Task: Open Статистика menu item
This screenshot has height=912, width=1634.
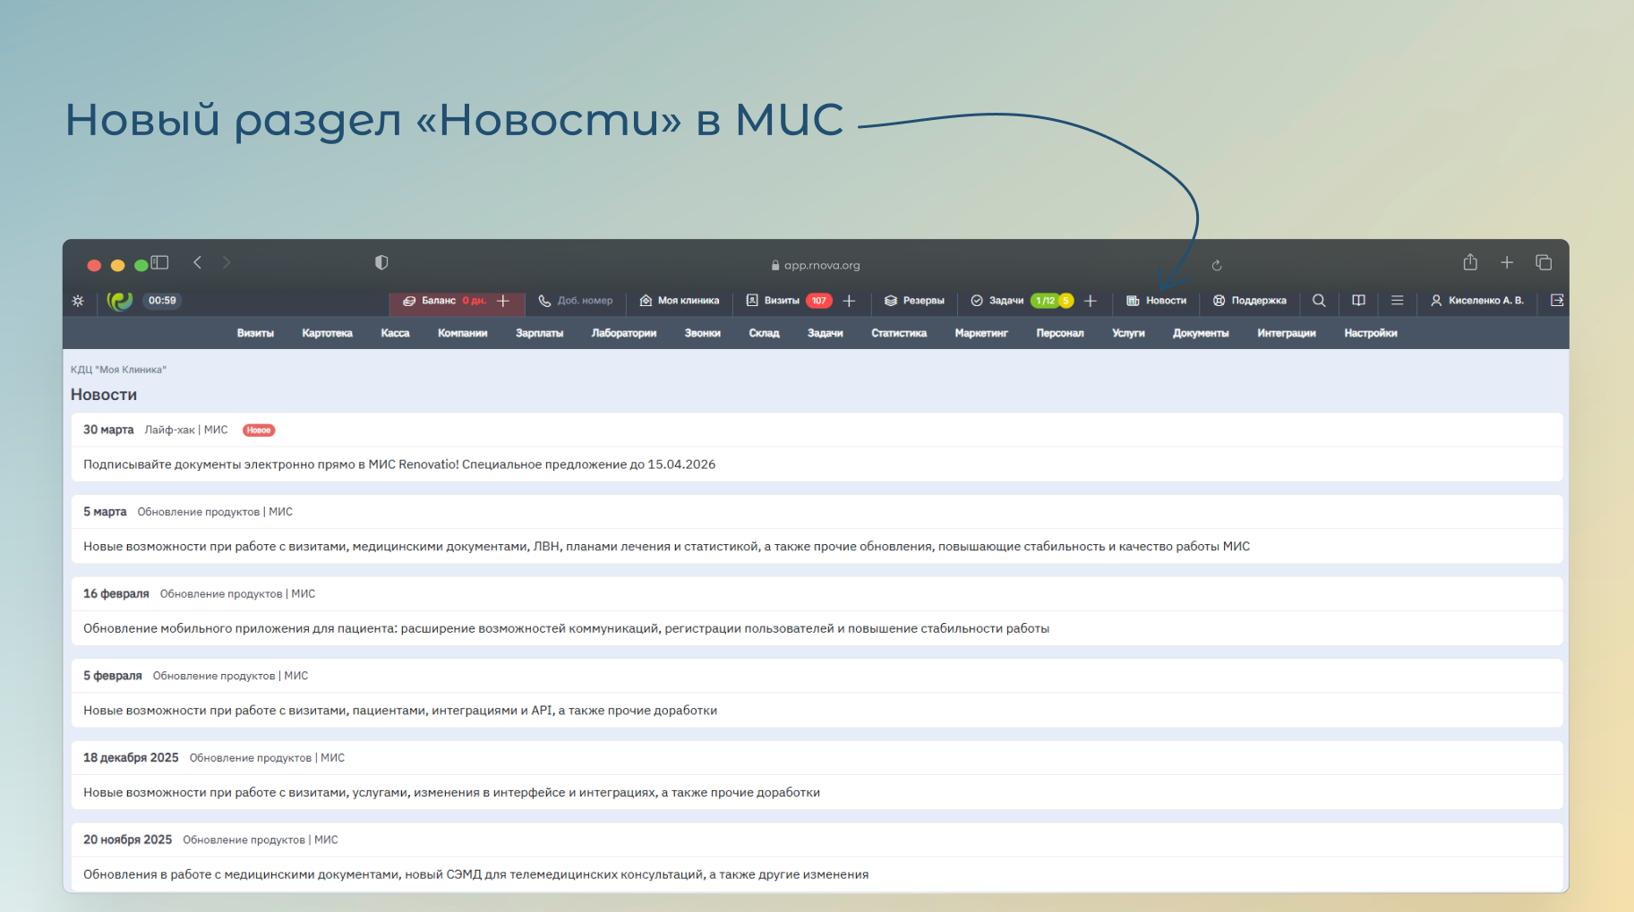Action: point(898,333)
